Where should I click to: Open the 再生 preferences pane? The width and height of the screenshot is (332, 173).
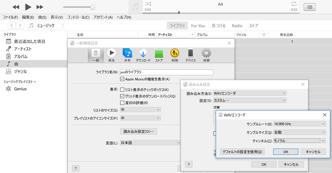(111, 55)
